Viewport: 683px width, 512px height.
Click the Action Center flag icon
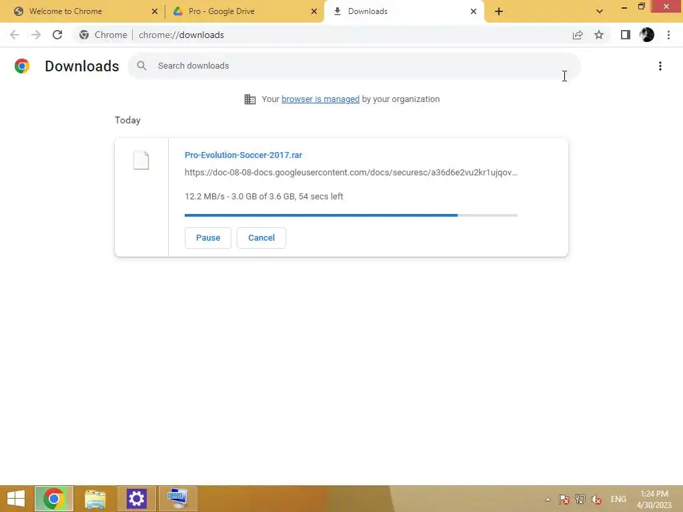(x=564, y=499)
